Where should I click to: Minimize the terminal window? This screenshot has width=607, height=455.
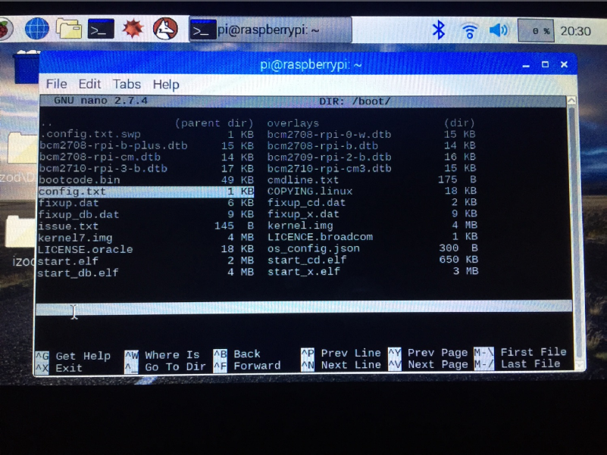[526, 65]
